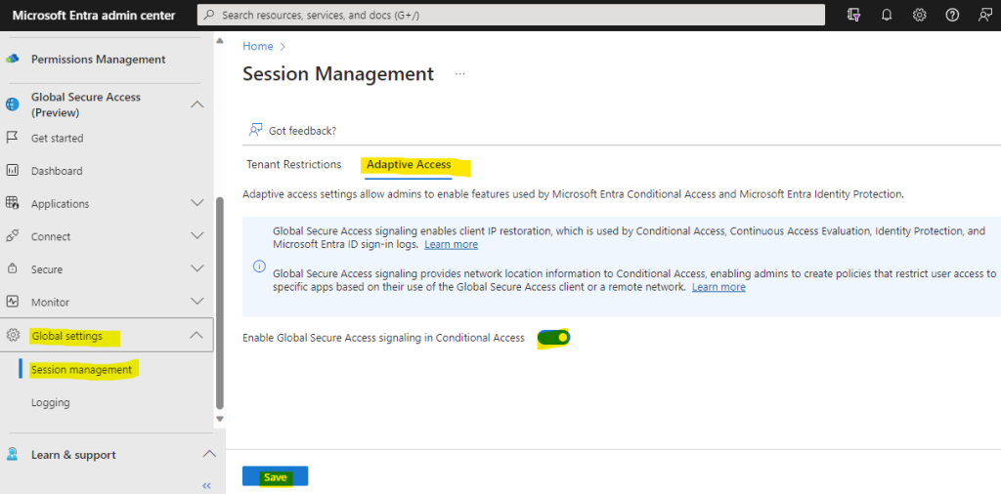Viewport: 1001px width, 494px height.
Task: Open the portal settings gear icon
Action: point(919,16)
